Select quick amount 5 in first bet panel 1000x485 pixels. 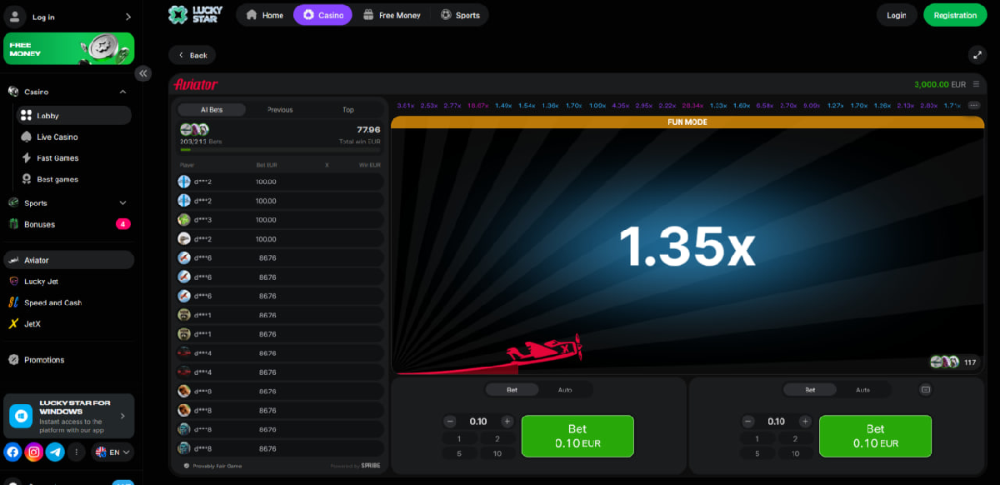pyautogui.click(x=459, y=453)
